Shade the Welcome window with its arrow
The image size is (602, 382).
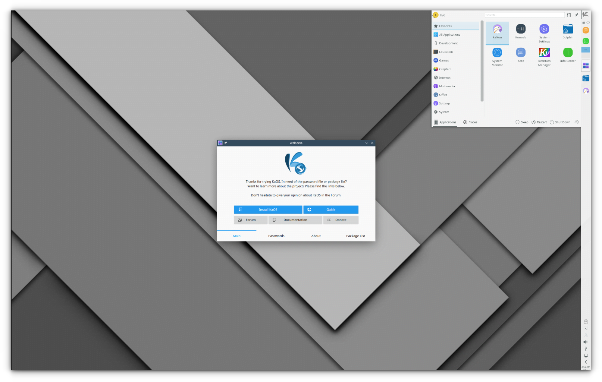tap(367, 143)
